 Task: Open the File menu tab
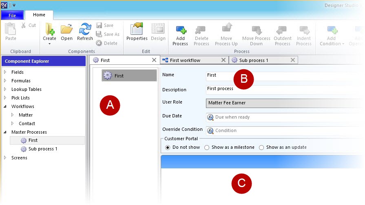[x=12, y=15]
